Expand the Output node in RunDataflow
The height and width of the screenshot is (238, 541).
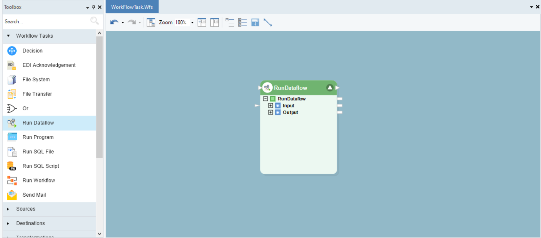270,112
